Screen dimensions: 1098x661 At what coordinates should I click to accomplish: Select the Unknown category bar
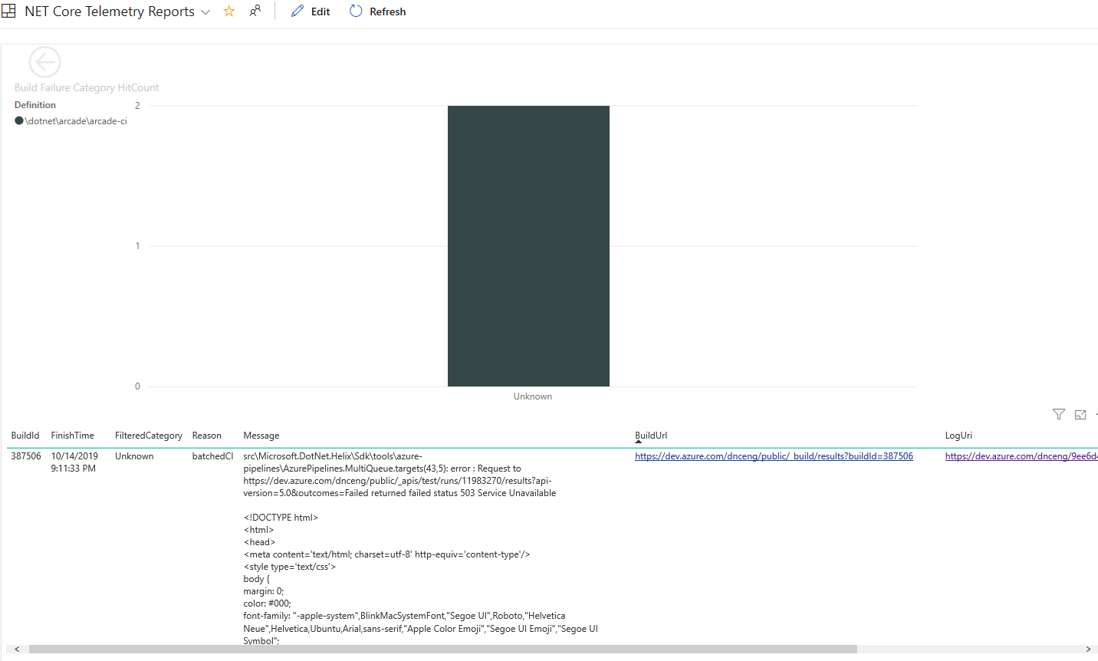pyautogui.click(x=528, y=245)
